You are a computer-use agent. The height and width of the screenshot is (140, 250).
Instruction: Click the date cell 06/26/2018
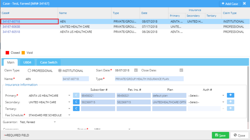point(149,32)
